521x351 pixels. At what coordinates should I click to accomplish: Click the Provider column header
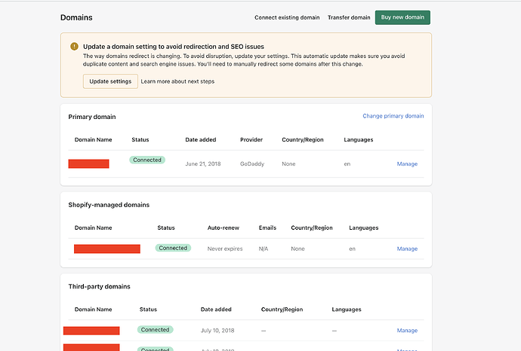pos(251,139)
